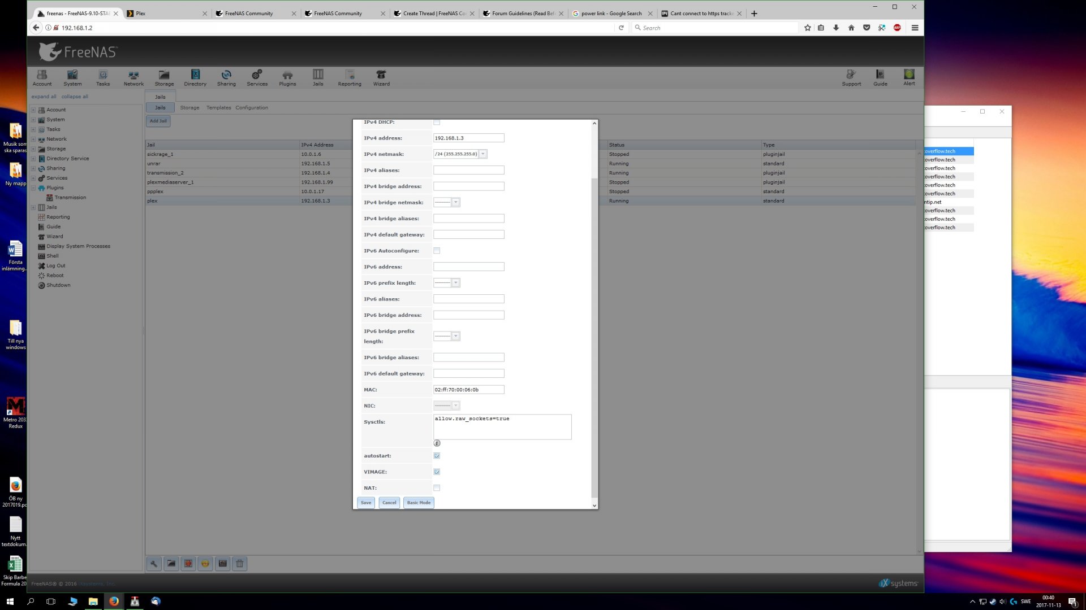Enable the NAT checkbox

click(x=437, y=488)
